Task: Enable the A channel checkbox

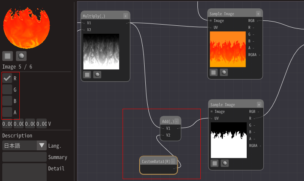Action: click(7, 112)
